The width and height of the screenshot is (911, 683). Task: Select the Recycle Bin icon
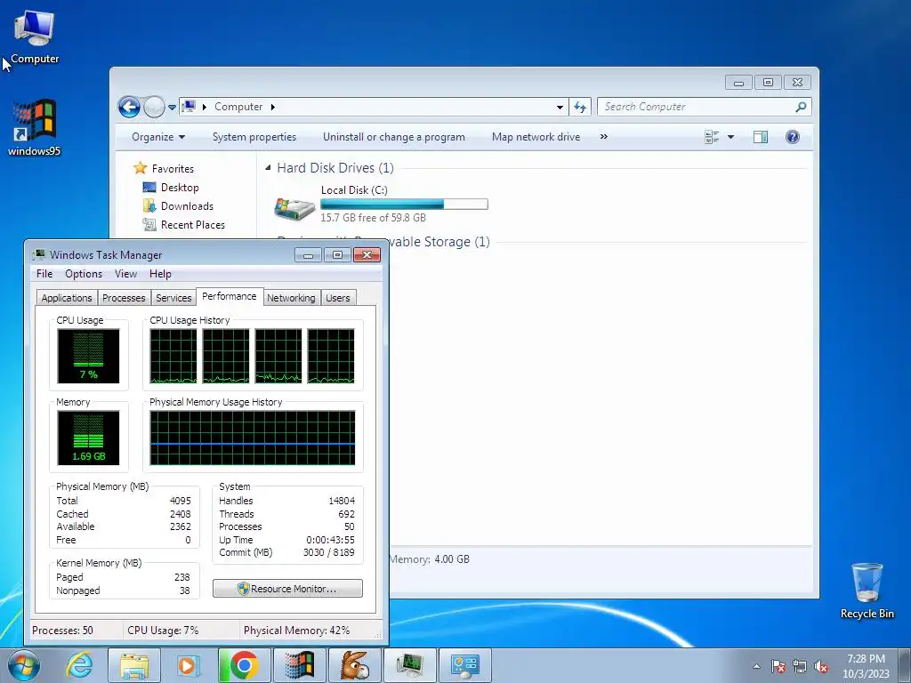click(867, 591)
